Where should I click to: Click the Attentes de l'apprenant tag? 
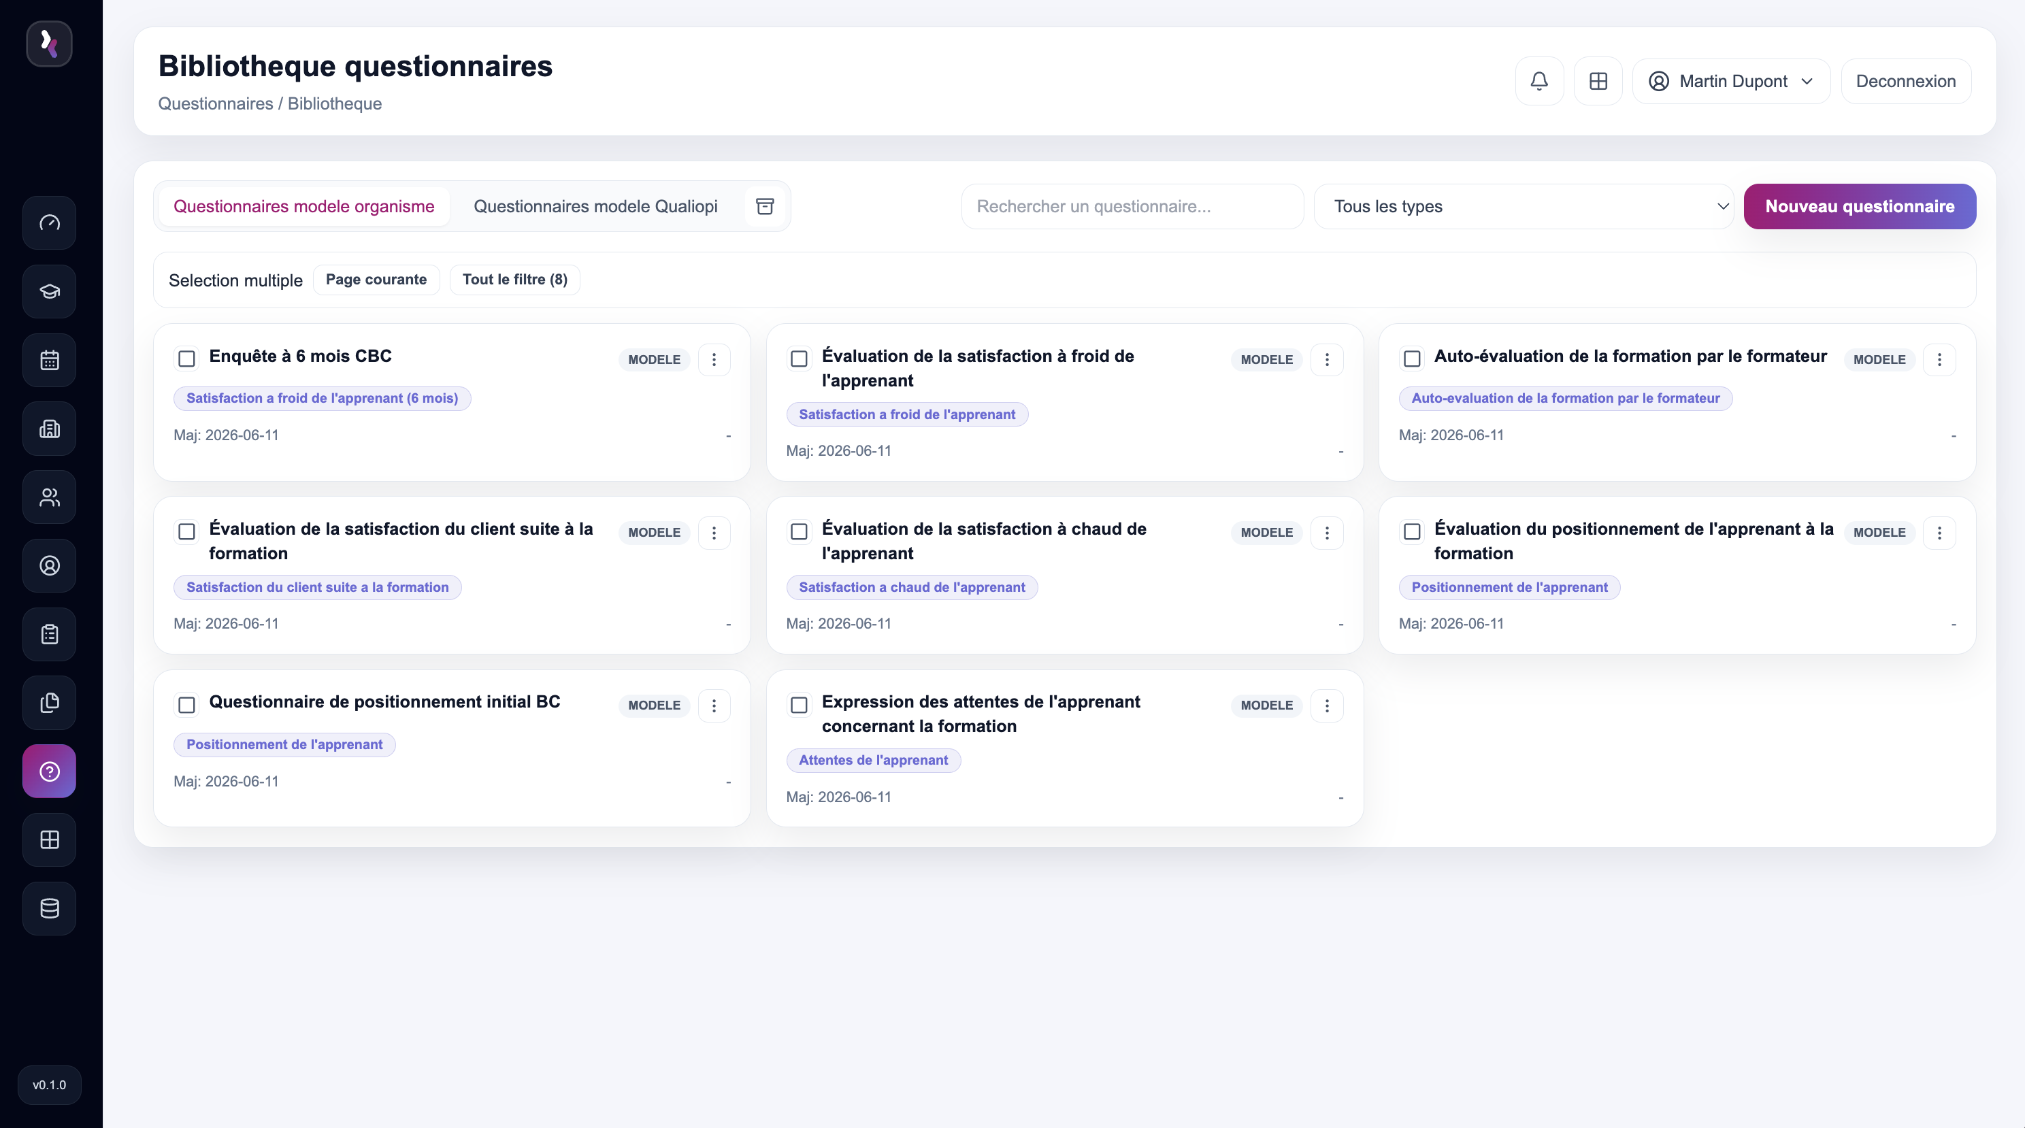874,760
